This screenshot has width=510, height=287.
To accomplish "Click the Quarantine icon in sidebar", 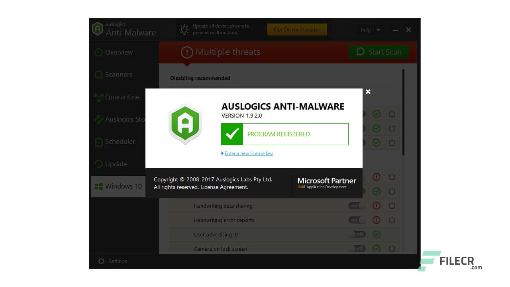I will tap(98, 97).
